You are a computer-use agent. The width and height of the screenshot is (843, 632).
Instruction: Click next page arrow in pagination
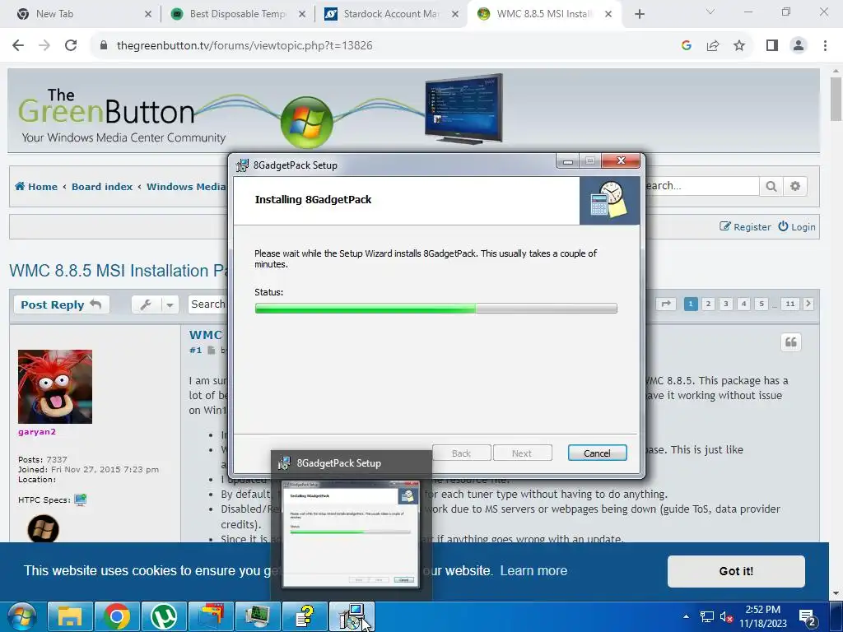click(x=808, y=304)
